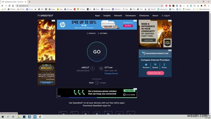Click the Log In link
Image resolution: width=211 pixels, height=119 pixels.
pyautogui.click(x=166, y=16)
